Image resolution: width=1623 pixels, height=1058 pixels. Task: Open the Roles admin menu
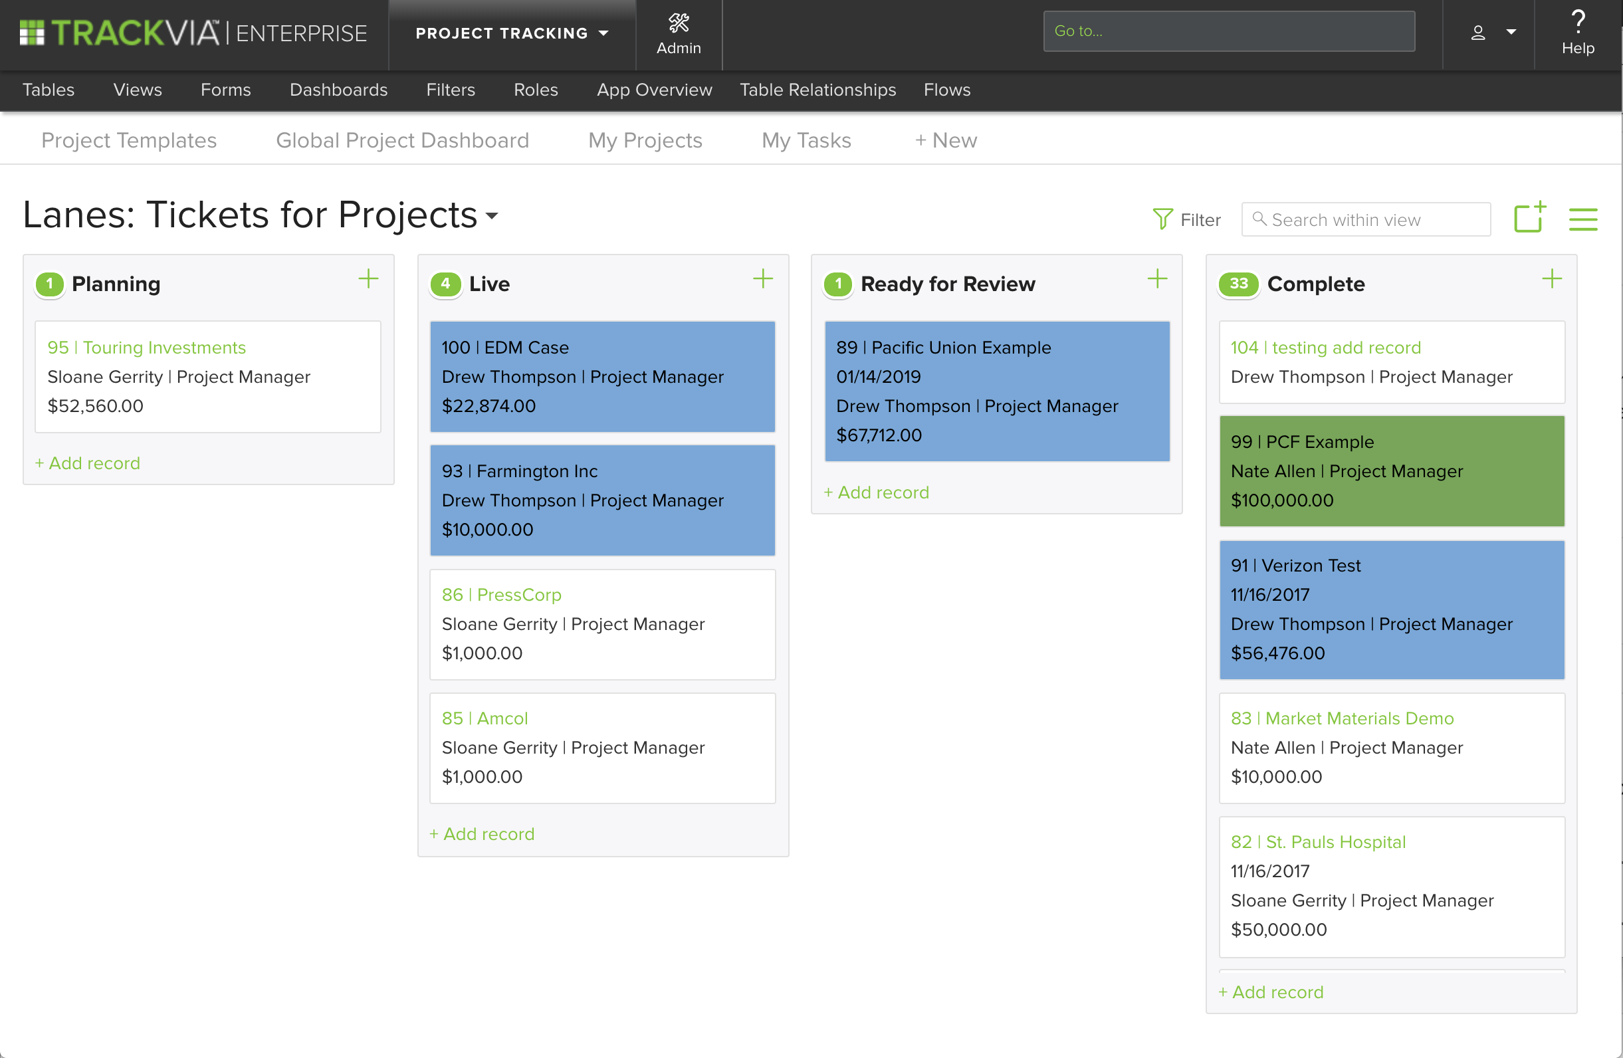[535, 89]
